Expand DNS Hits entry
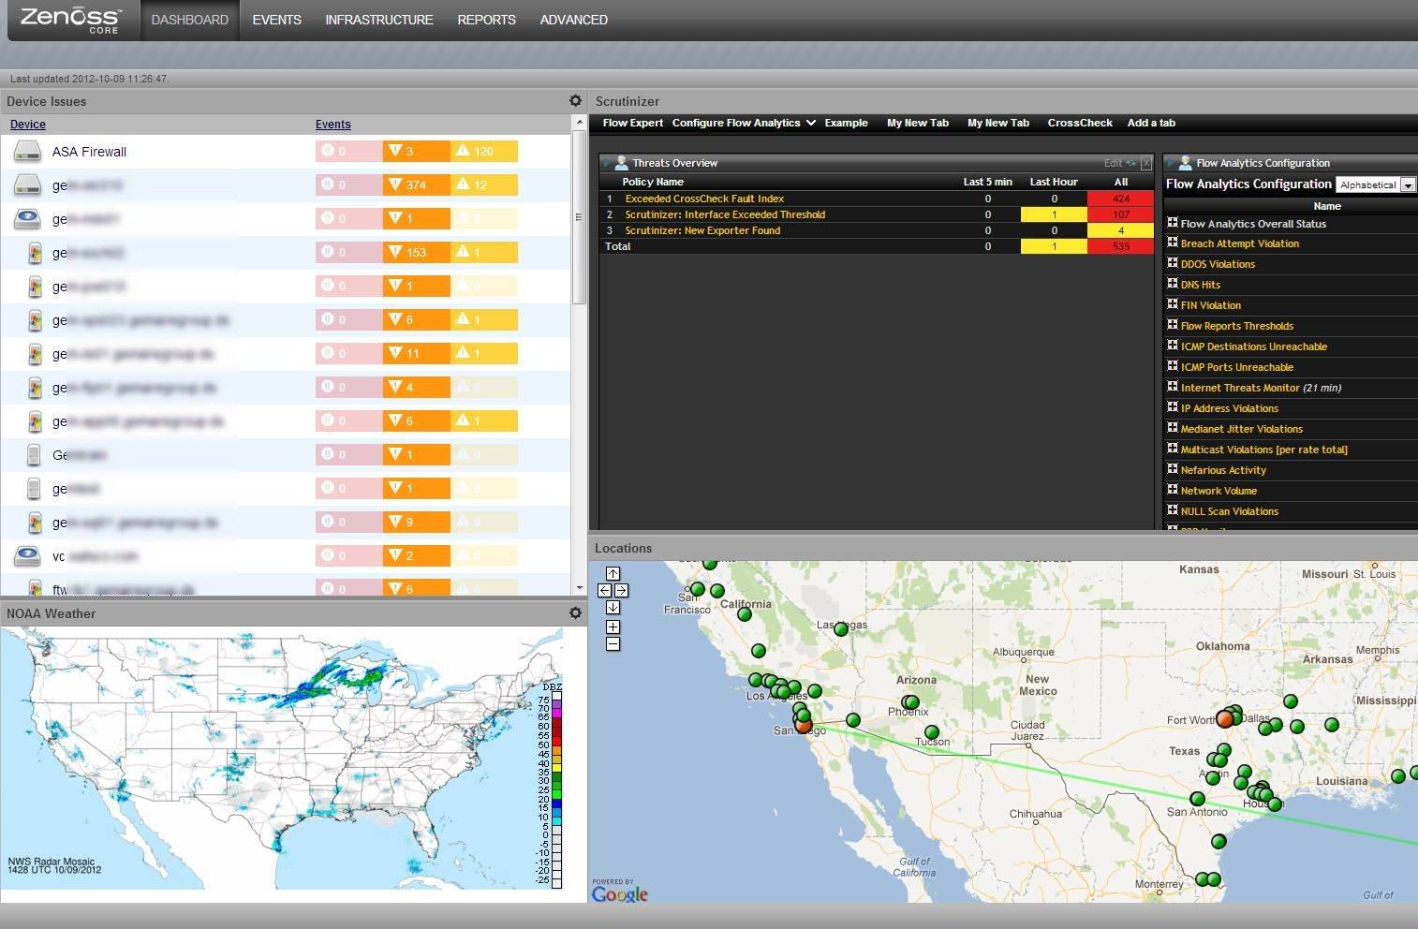 [x=1172, y=283]
